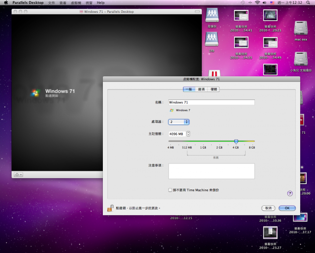Select the first (一般) tab in configuration dialog
The width and height of the screenshot is (315, 253).
click(x=189, y=89)
